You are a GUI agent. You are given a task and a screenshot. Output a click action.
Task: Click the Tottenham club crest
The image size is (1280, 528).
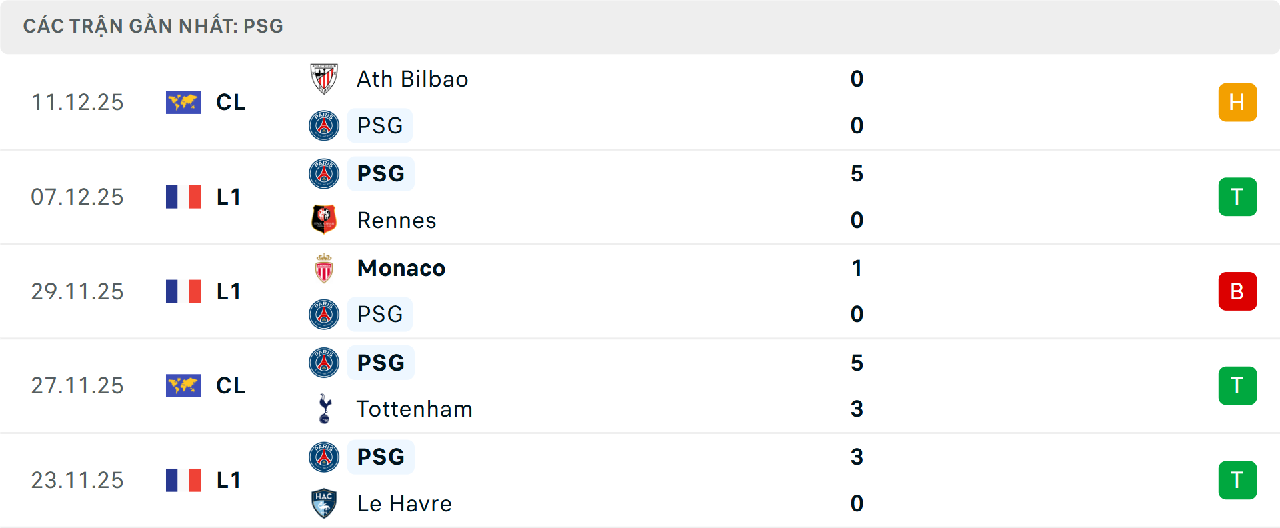tap(325, 409)
